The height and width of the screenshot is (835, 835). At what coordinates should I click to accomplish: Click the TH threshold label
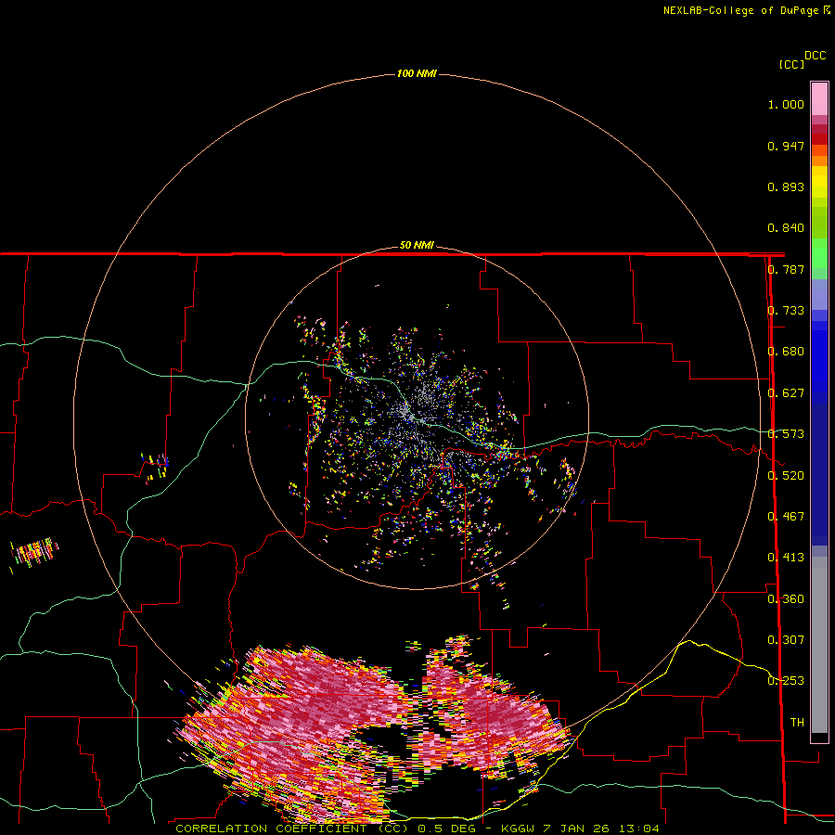point(797,722)
